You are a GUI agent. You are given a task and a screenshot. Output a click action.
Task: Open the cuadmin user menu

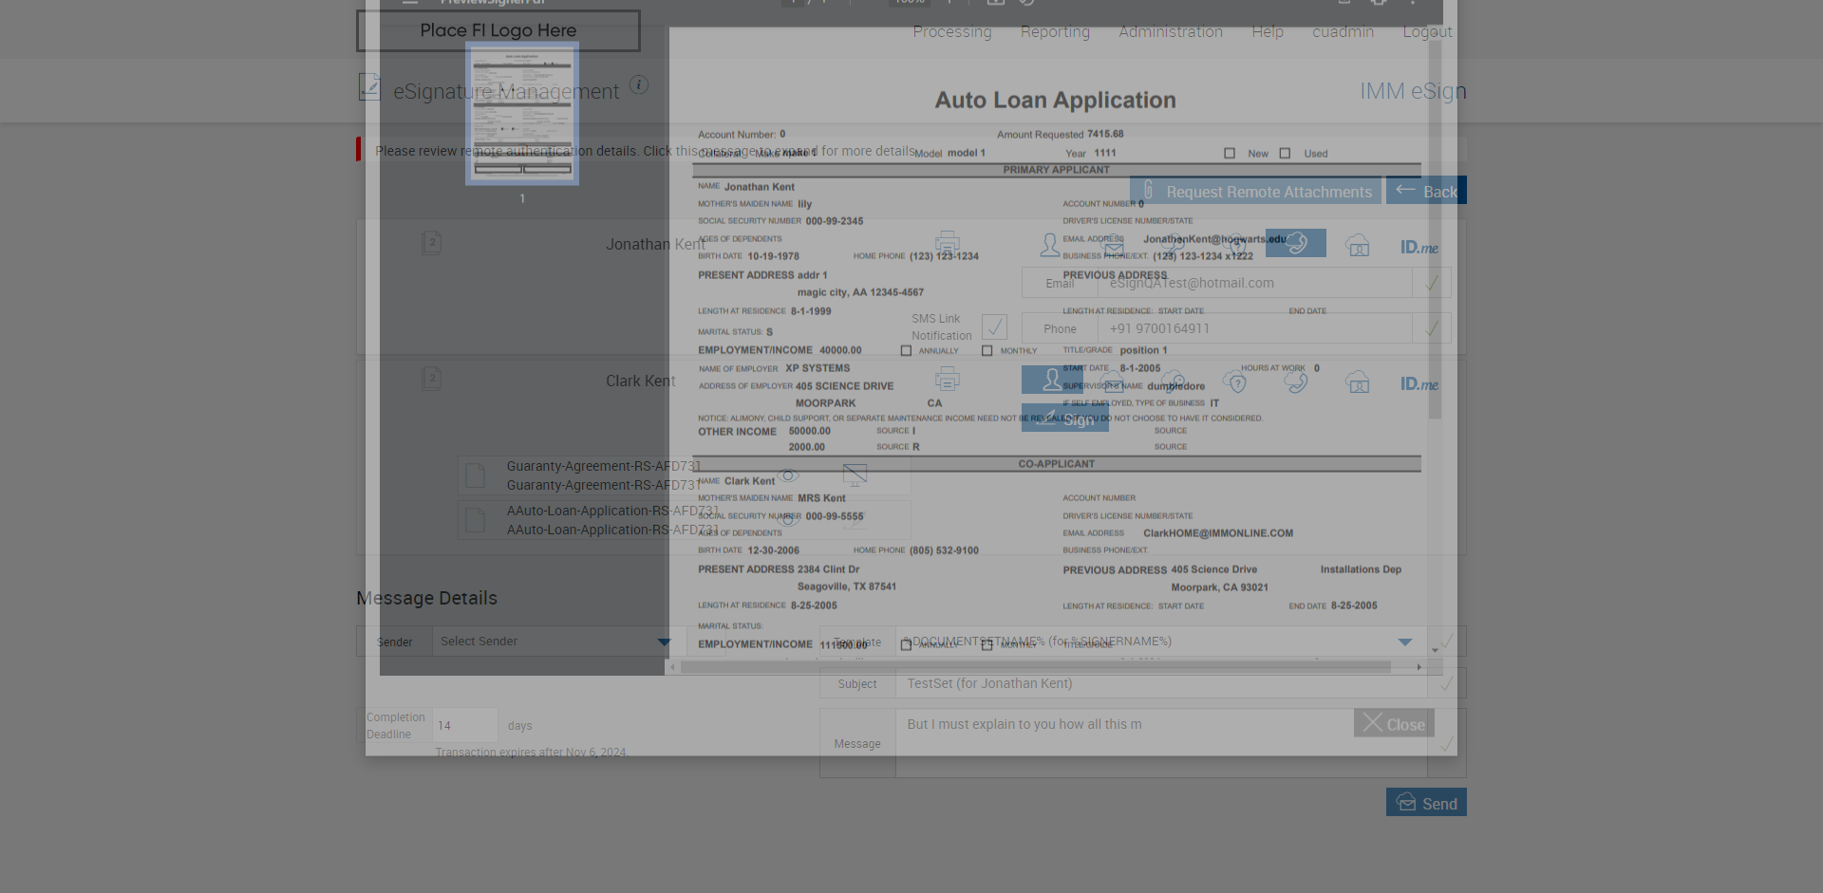[1343, 31]
